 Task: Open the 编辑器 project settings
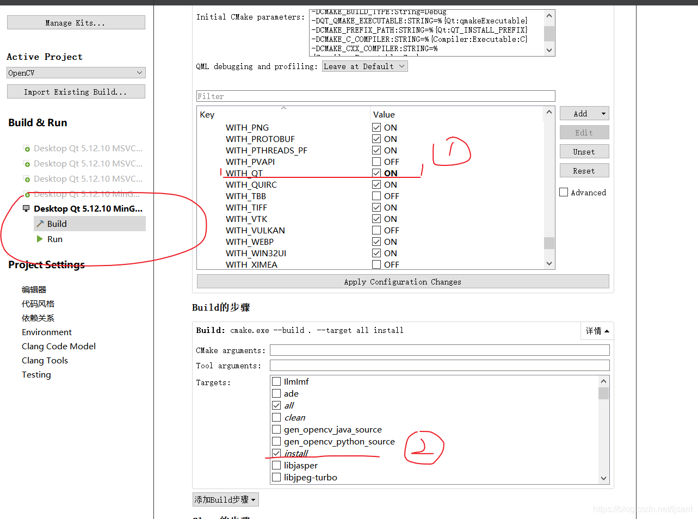[x=34, y=289]
